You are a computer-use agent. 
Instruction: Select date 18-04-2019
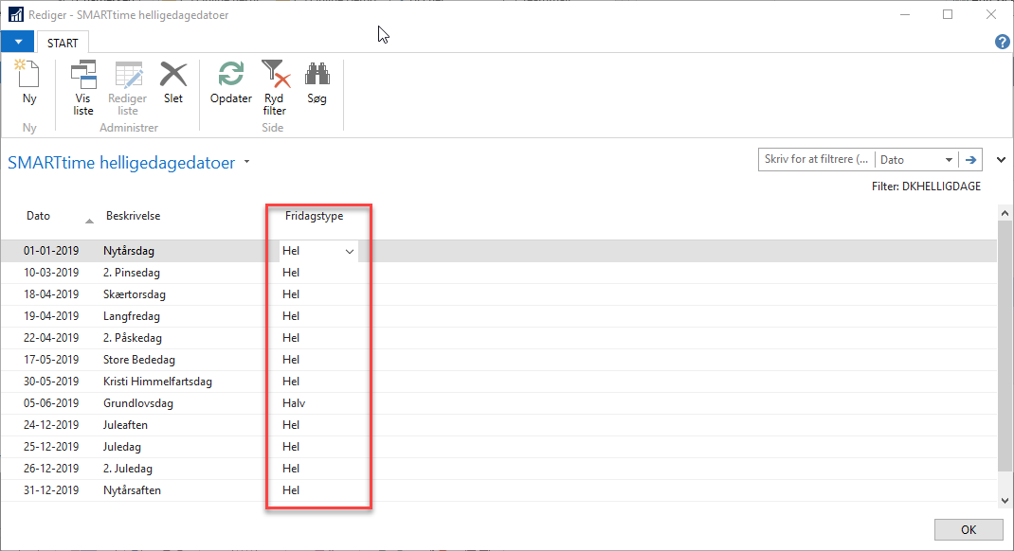(51, 293)
